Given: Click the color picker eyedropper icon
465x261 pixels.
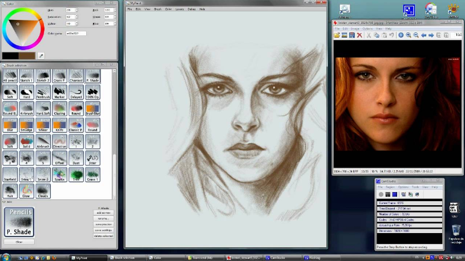Looking at the screenshot, I should (x=41, y=56).
